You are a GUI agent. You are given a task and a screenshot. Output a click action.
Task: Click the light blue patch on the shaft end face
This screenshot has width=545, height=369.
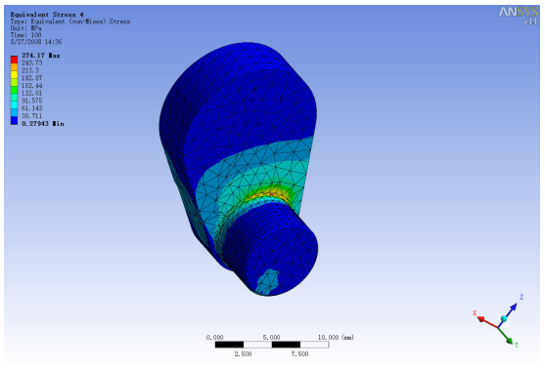pos(268,281)
